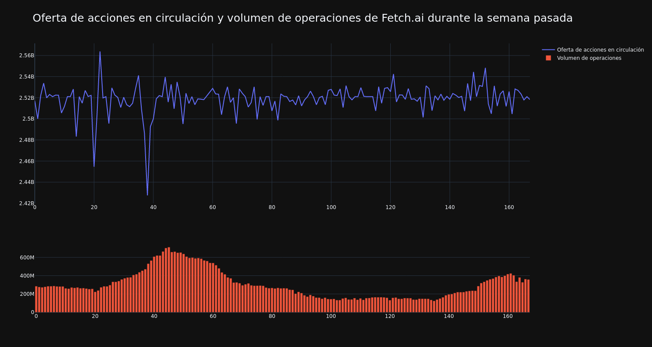The height and width of the screenshot is (347, 652).
Task: Click the 2.42B y-axis label
Action: pos(27,203)
